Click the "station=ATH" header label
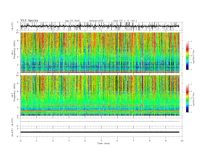The image size is (205, 158). (x=96, y=21)
